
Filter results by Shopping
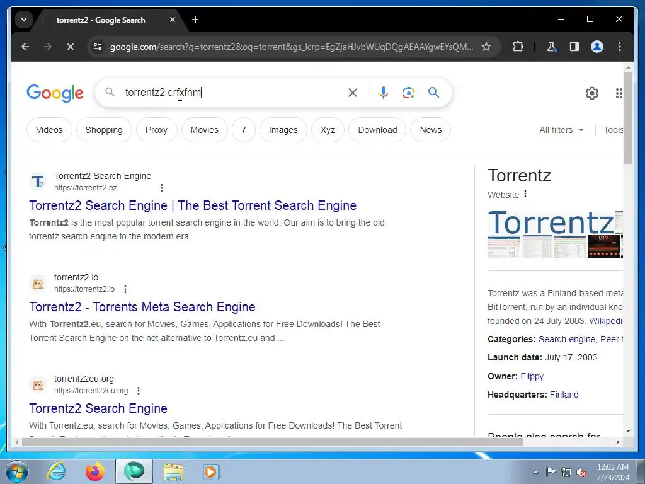[104, 130]
